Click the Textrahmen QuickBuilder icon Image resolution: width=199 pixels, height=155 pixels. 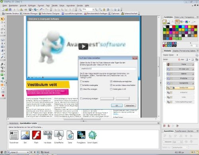(14, 135)
